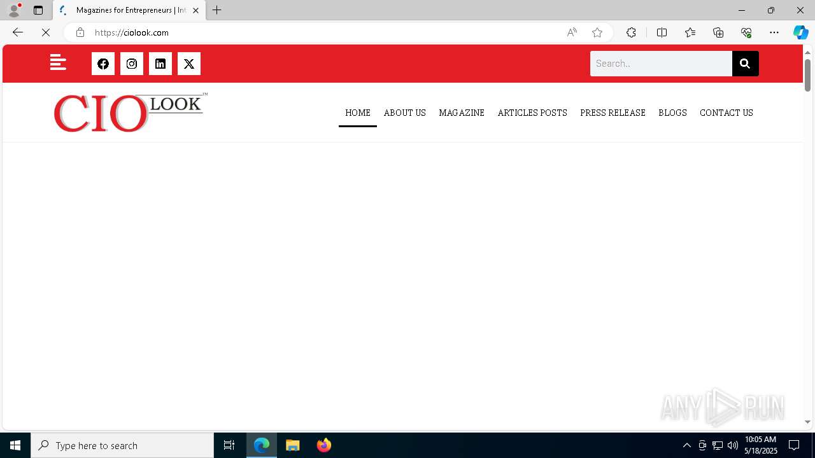Open Tab actions menu
The width and height of the screenshot is (815, 458).
(38, 10)
